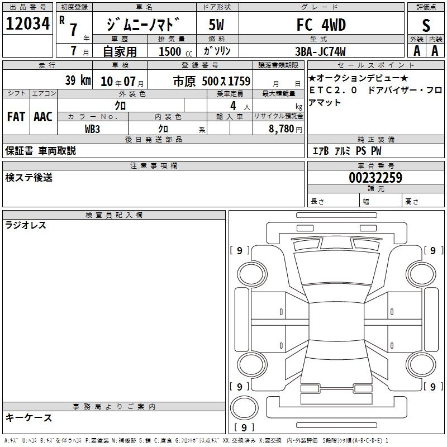
Task: Click the chassis number 00232259
Action: pos(375,178)
